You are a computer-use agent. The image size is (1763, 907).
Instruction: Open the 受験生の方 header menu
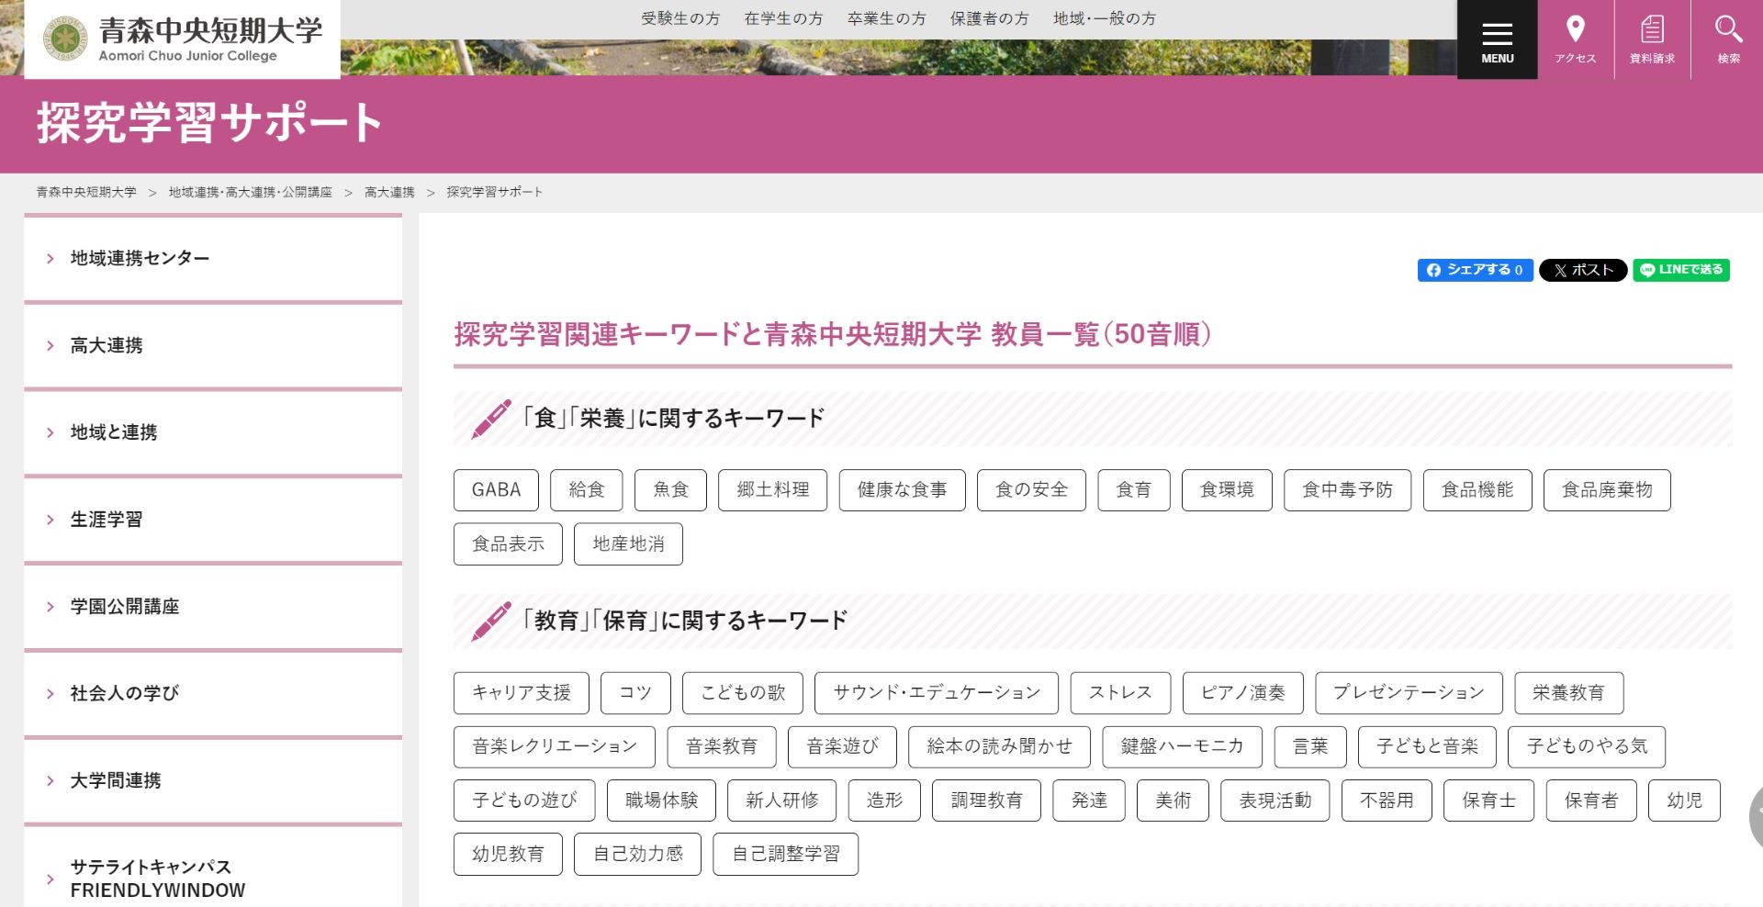[x=680, y=18]
